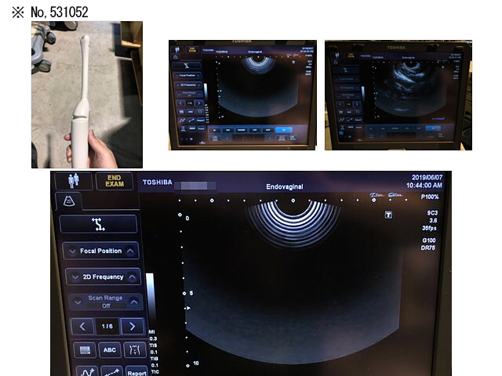Click the P100% power value
This screenshot has width=502, height=376.
tap(430, 197)
